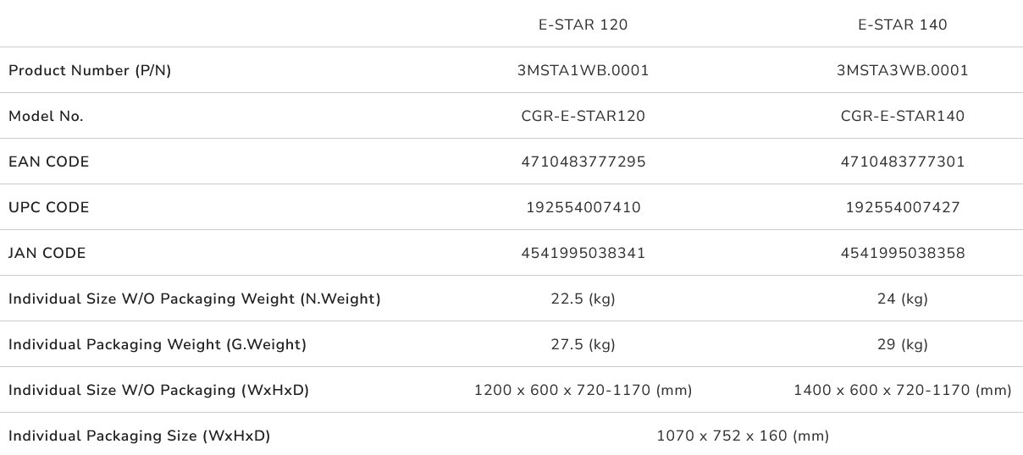Viewport: 1023px width, 455px height.
Task: Click model number CGR-E-STAR140
Action: point(902,116)
